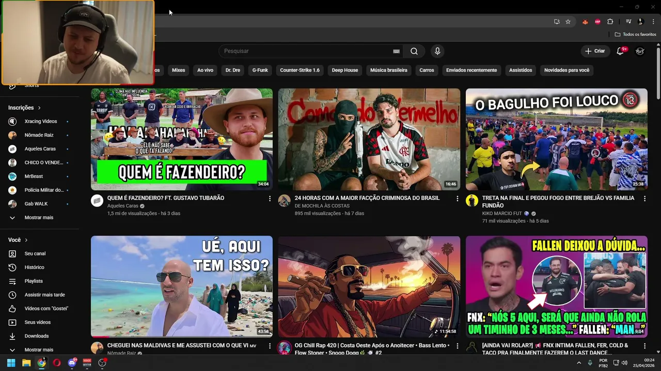Image resolution: width=661 pixels, height=371 pixels.
Task: Select the Música brasileira filter chip
Action: [389, 70]
